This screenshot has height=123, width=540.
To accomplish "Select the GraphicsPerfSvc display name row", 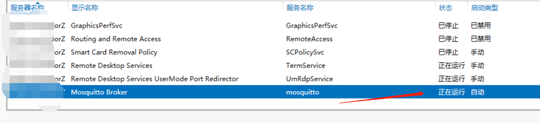I will point(96,26).
